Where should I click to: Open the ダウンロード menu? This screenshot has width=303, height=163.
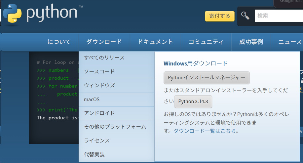click(x=104, y=42)
